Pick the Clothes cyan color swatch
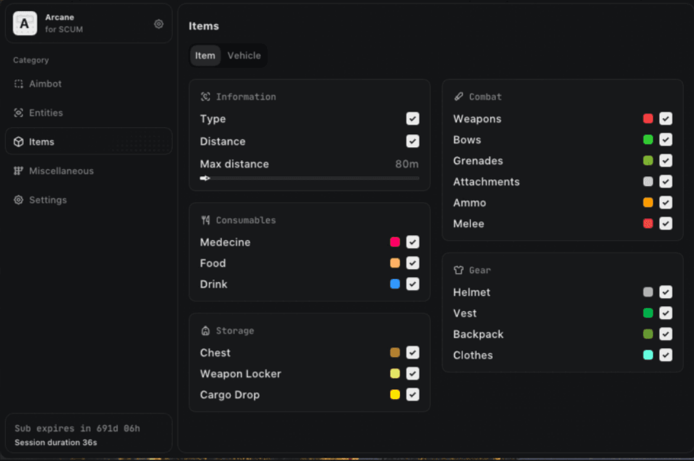 point(648,355)
